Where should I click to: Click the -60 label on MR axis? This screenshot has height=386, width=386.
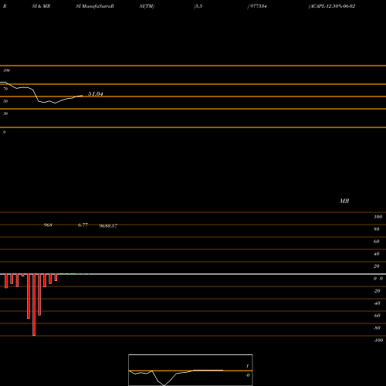(377, 316)
